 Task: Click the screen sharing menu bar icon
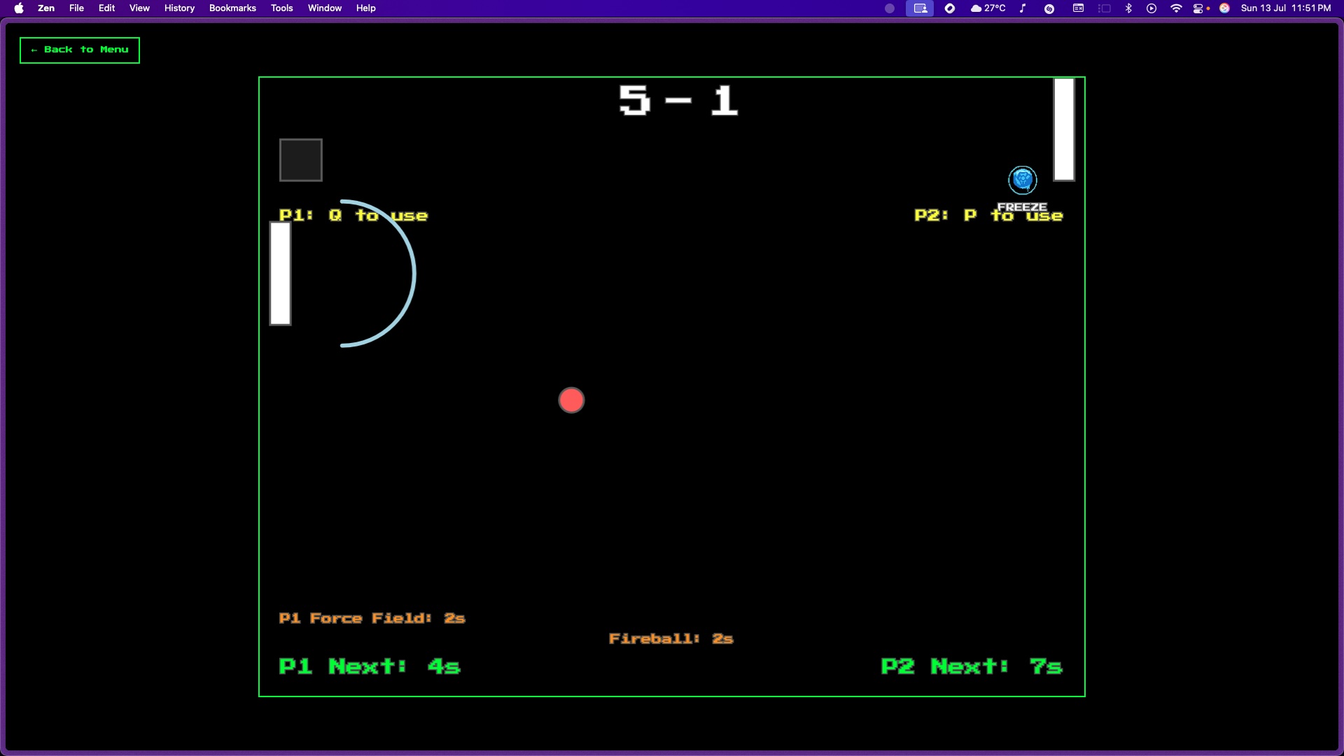click(920, 8)
